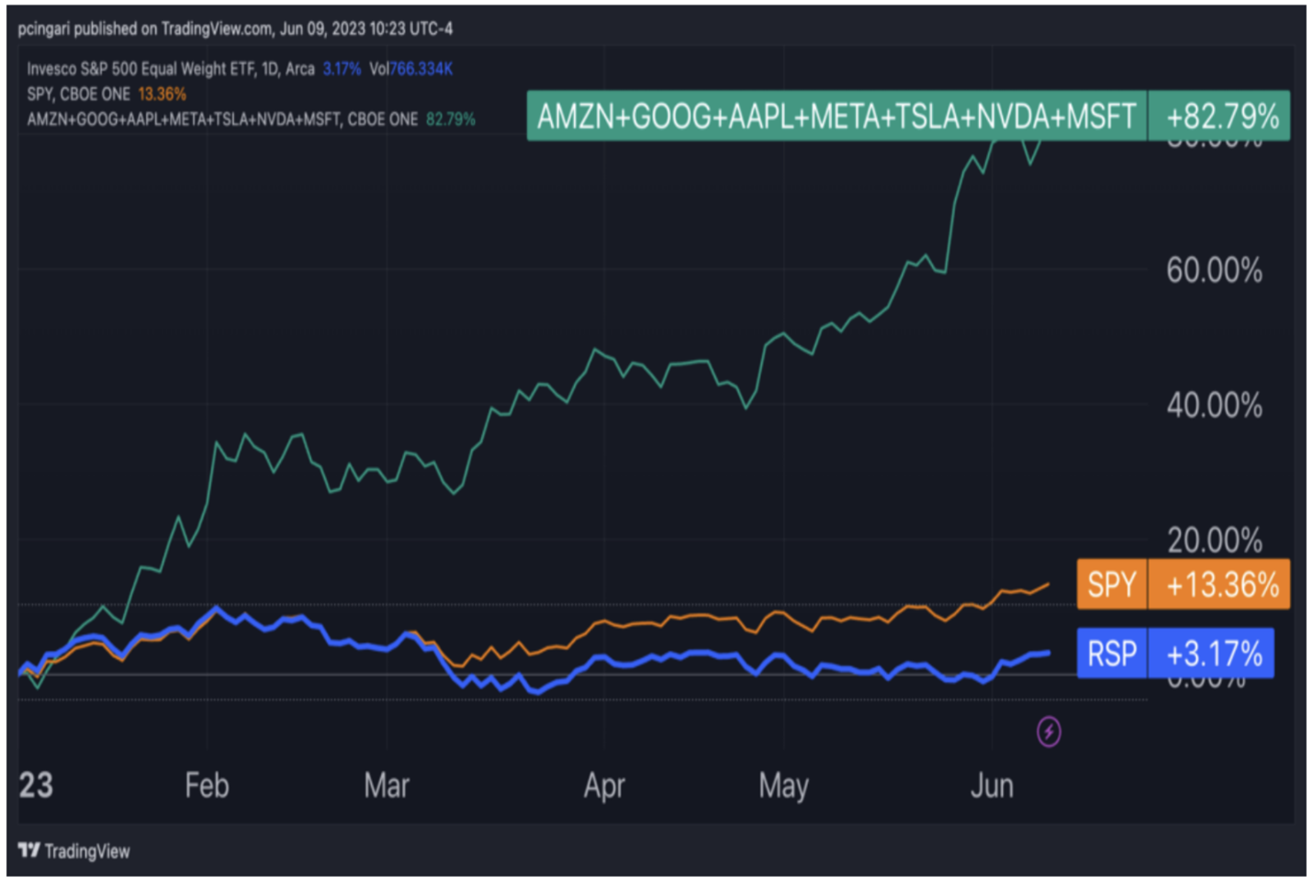Screen dimensions: 1313x883
Task: Click the Jun label on the time axis
Action: [x=992, y=786]
